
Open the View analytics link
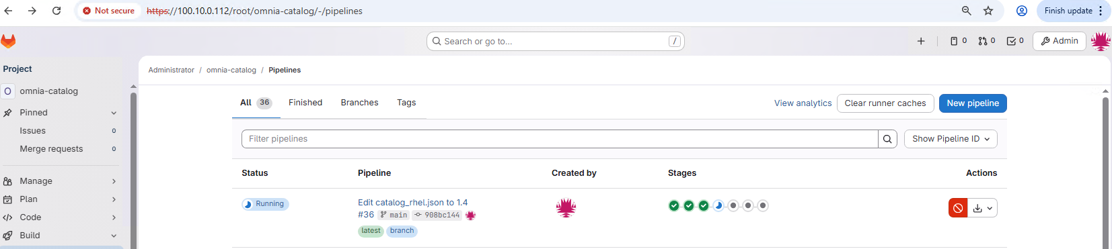tap(803, 103)
